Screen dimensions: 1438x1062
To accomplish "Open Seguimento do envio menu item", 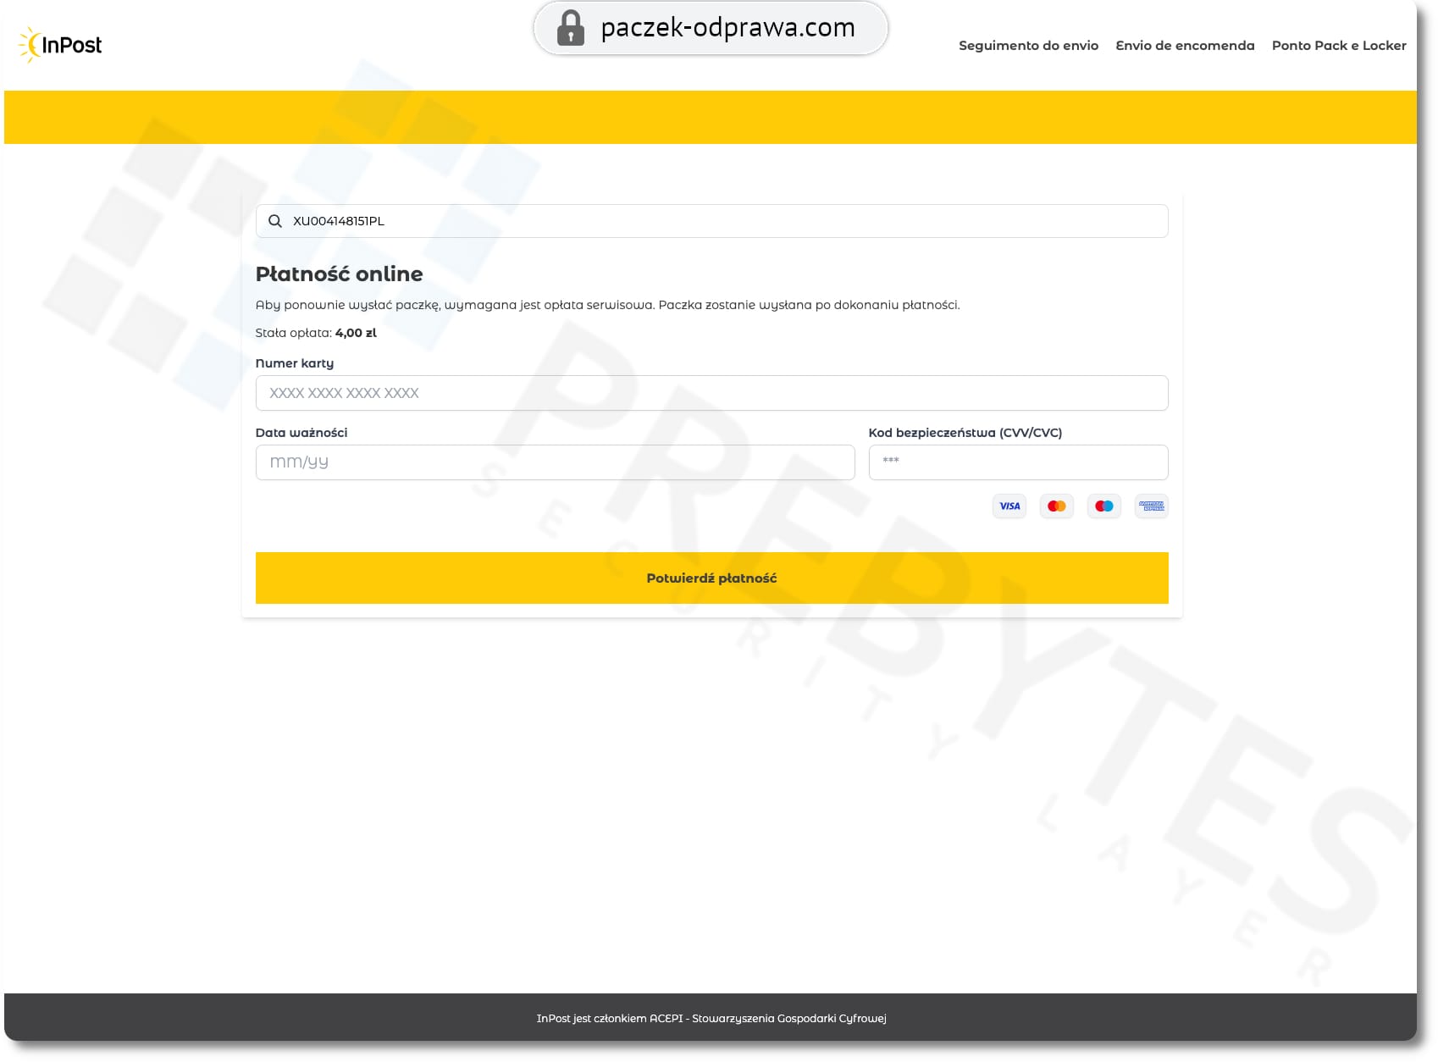I will point(1028,46).
